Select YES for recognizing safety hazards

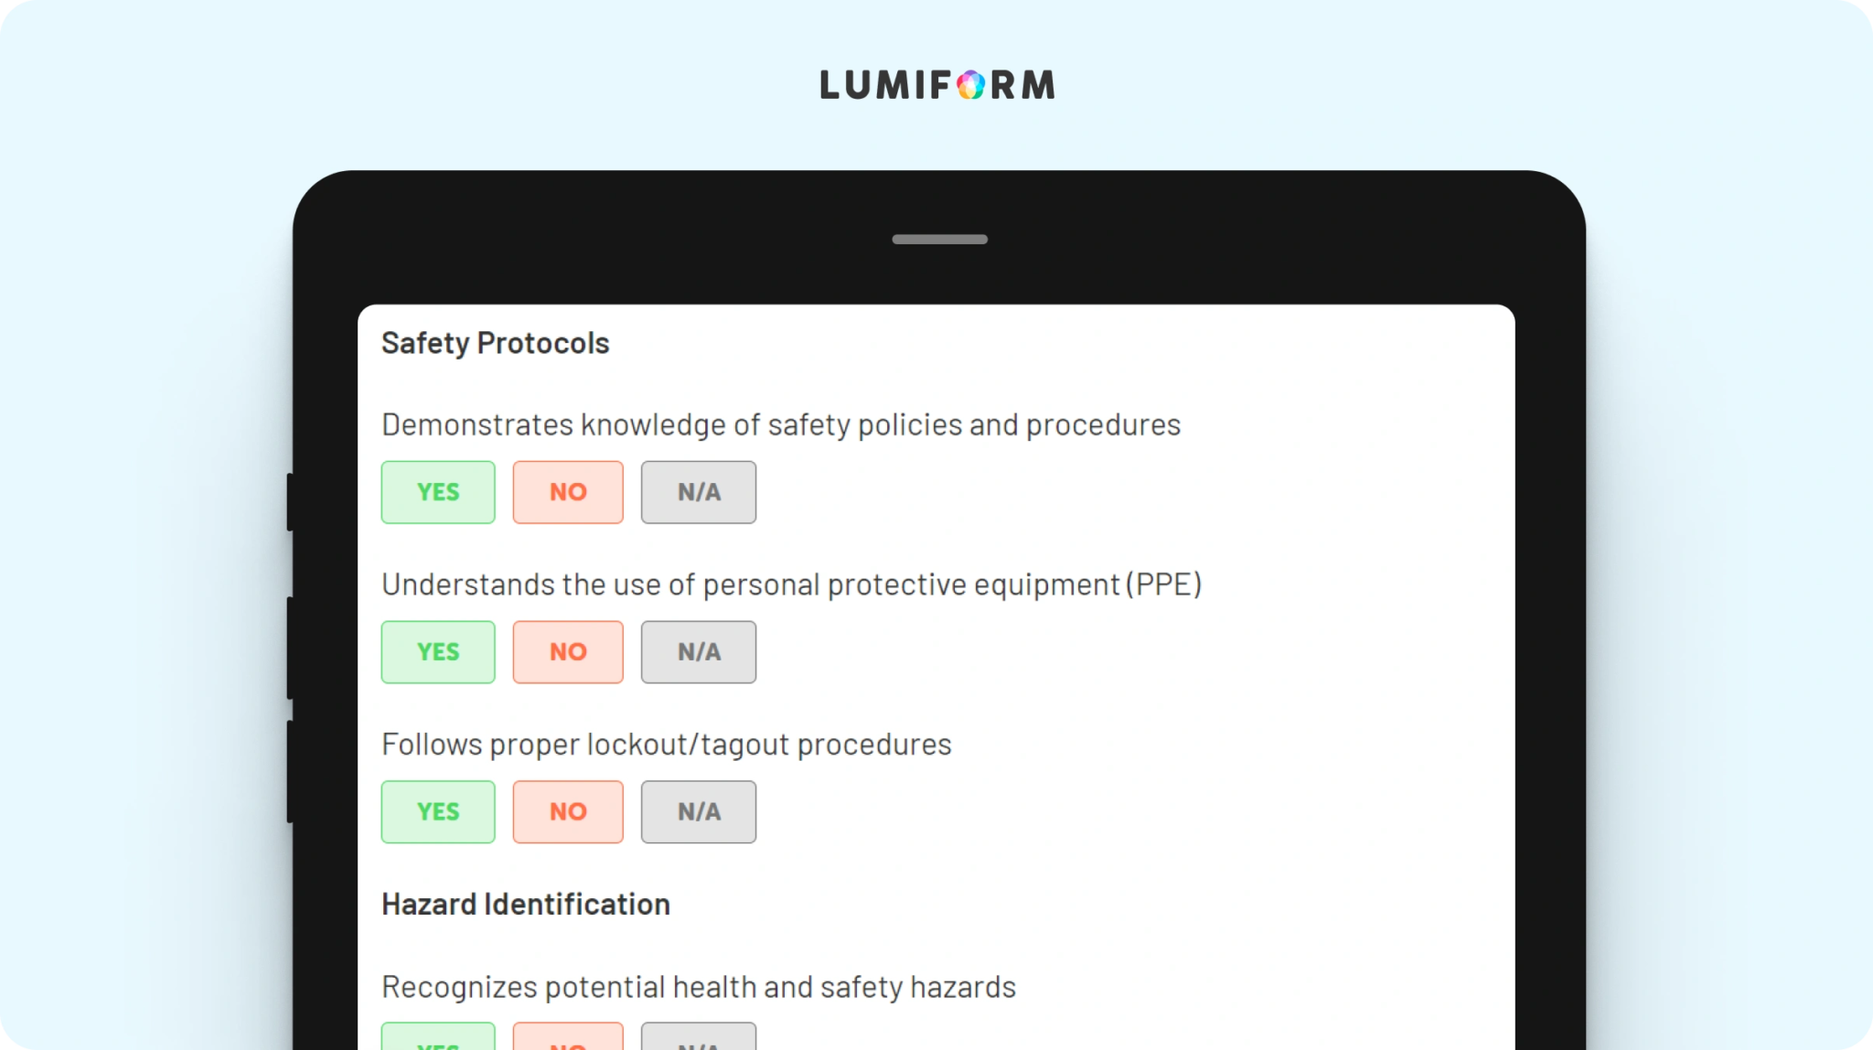point(438,1037)
